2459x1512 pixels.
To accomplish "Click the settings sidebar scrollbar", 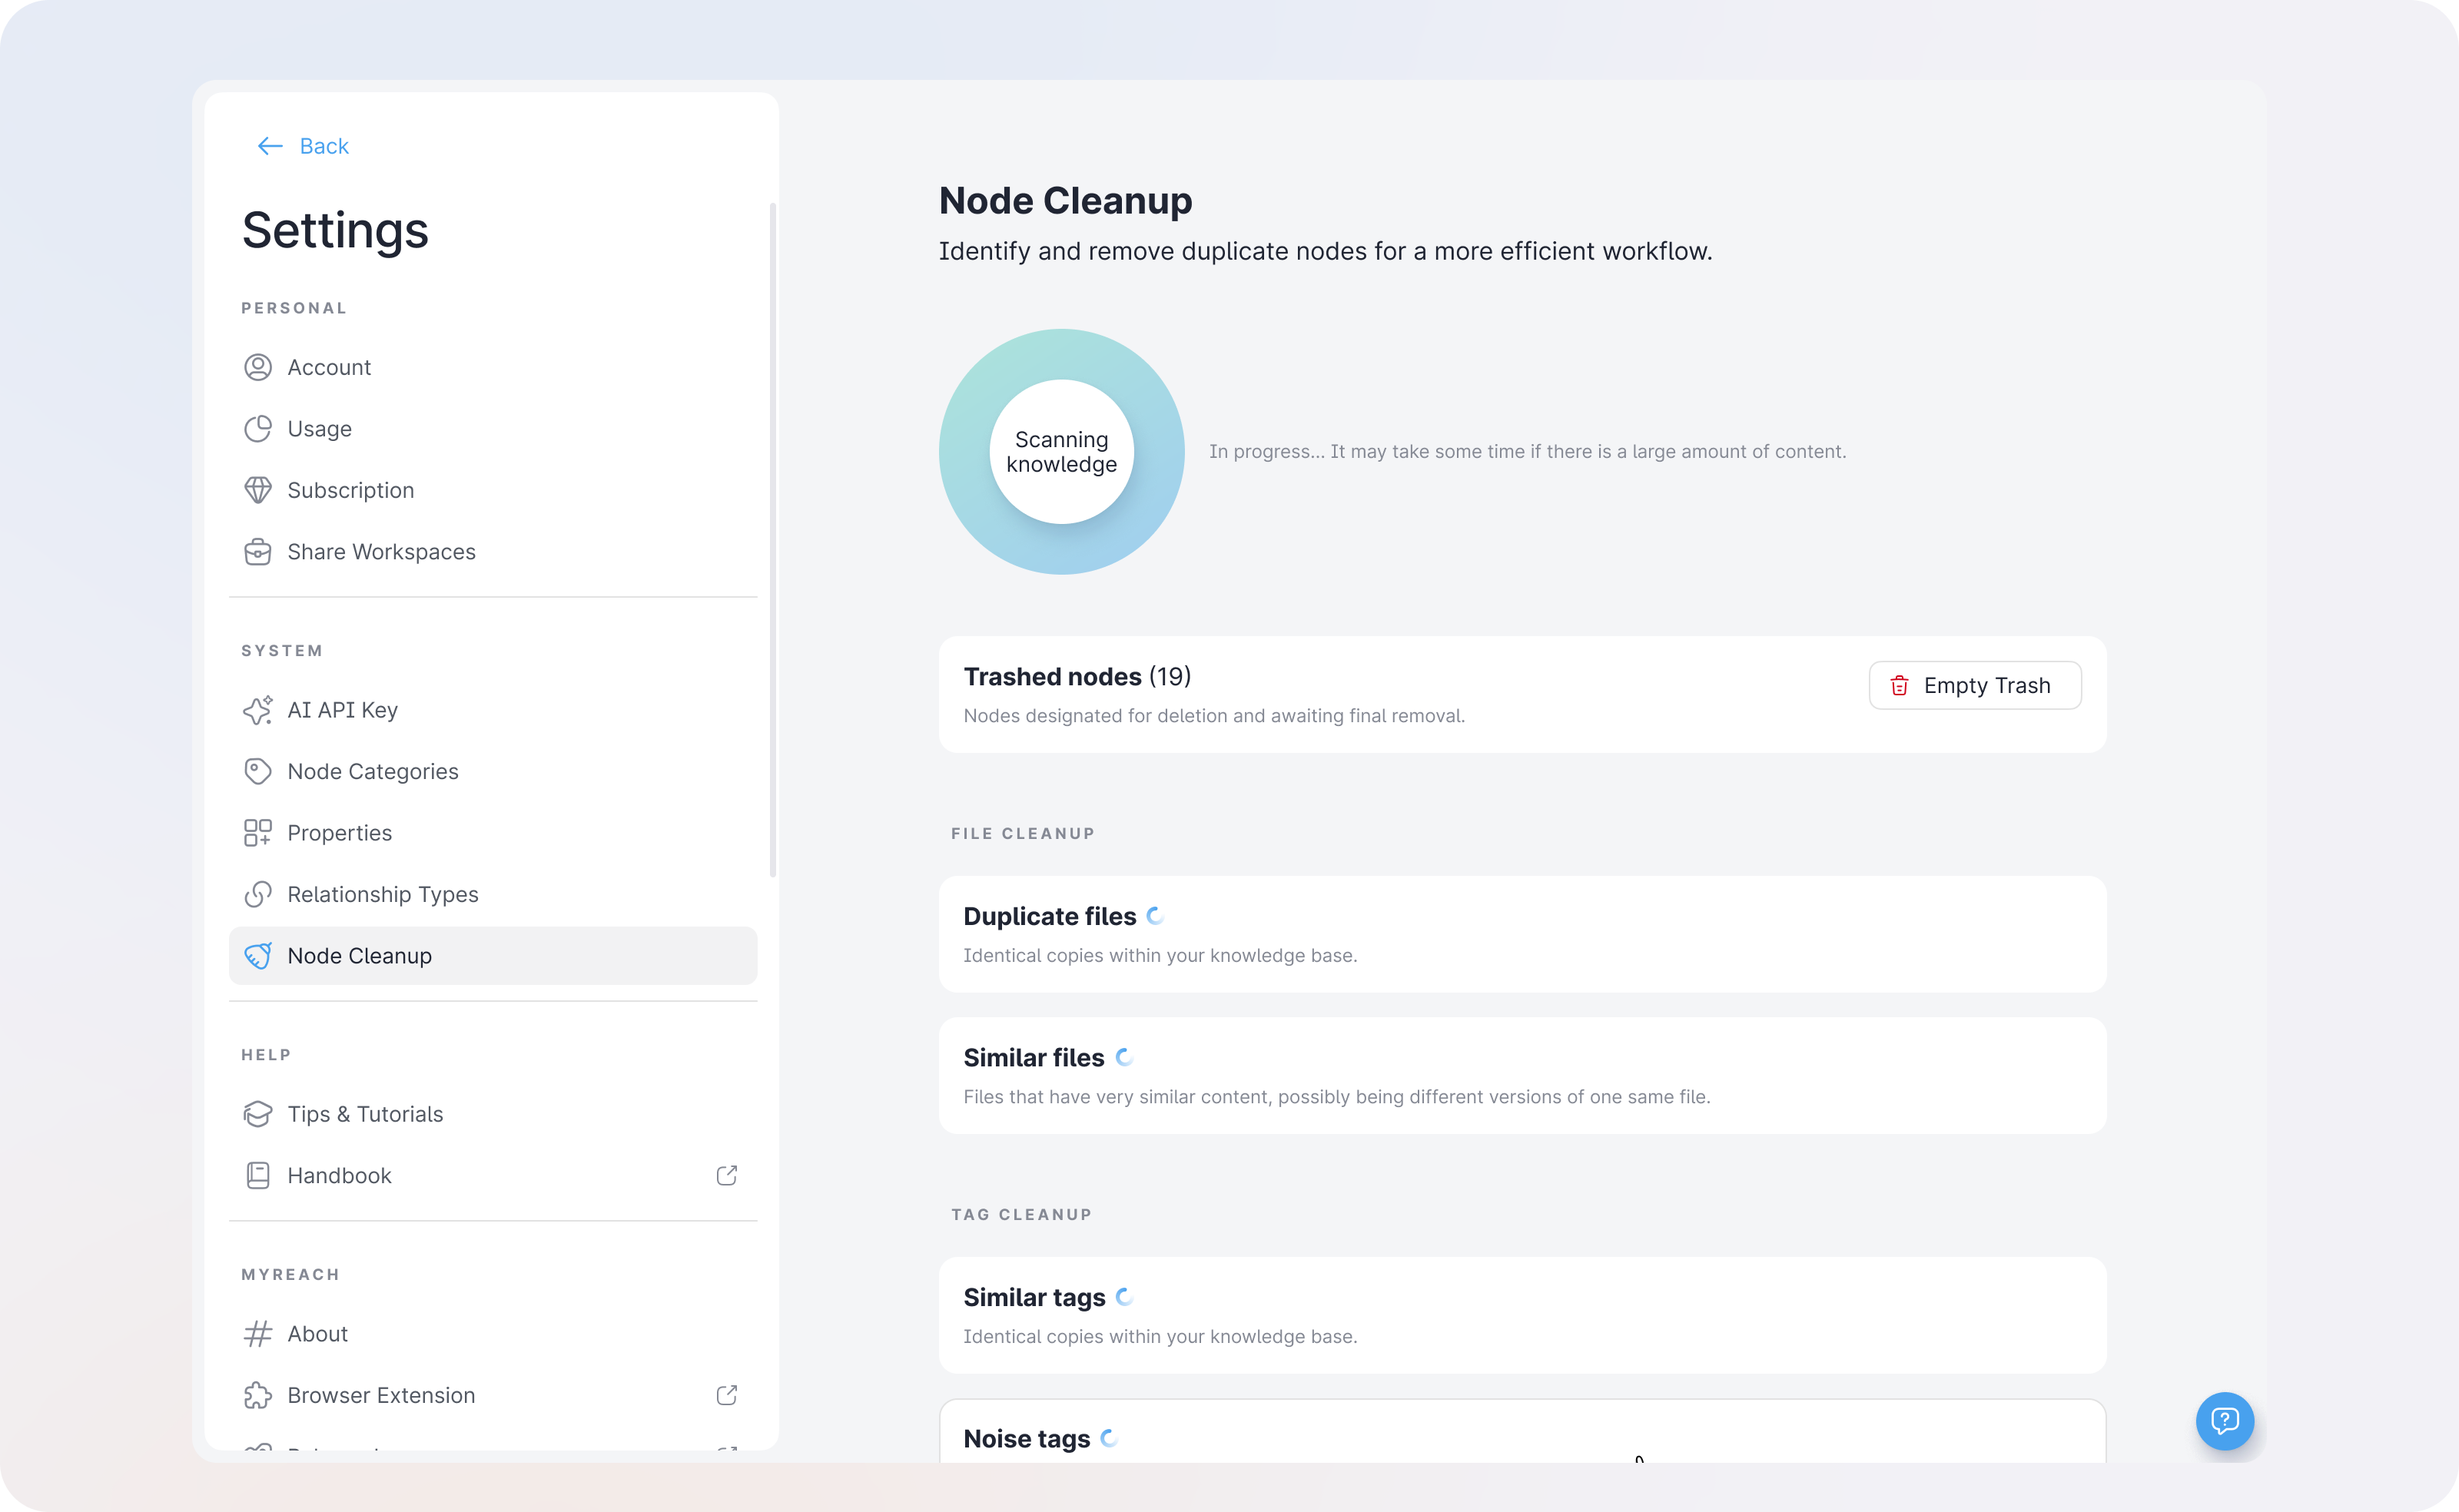I will point(772,540).
